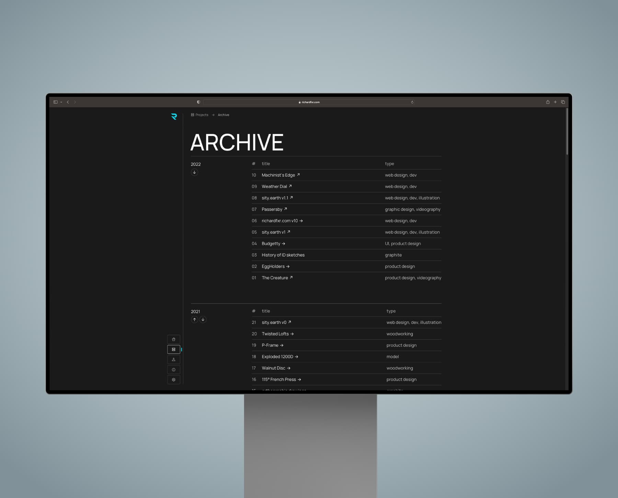Open the projects stack icon in sidebar
Image resolution: width=618 pixels, height=498 pixels.
point(173,349)
